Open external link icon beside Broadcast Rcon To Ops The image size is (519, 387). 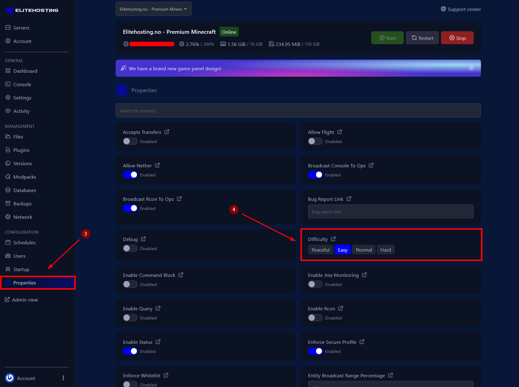pos(179,199)
